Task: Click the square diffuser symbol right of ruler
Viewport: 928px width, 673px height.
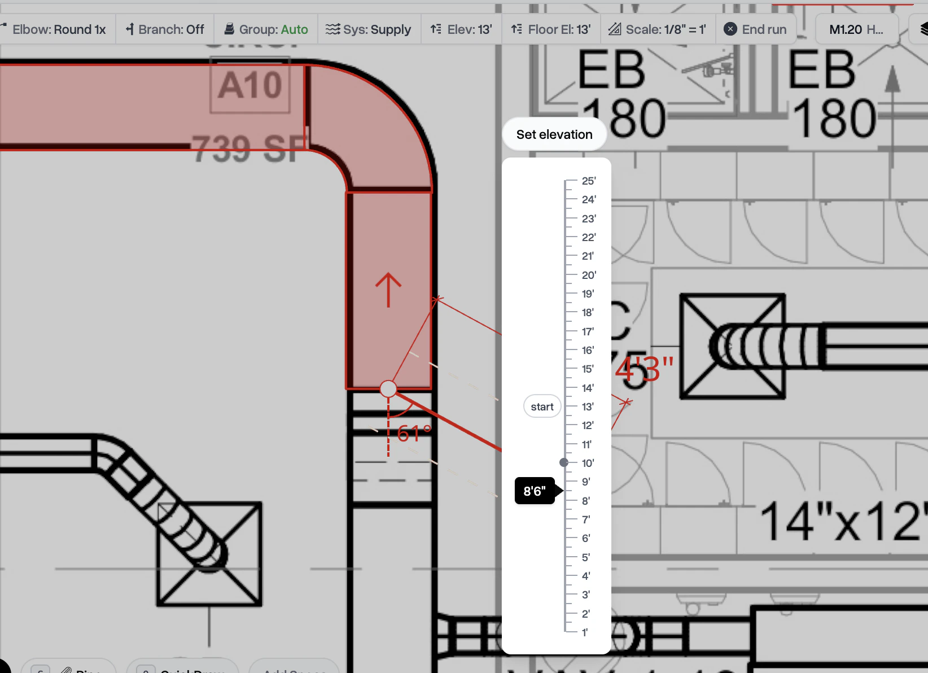Action: tap(732, 346)
